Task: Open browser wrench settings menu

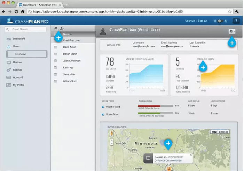Action: 237,12
